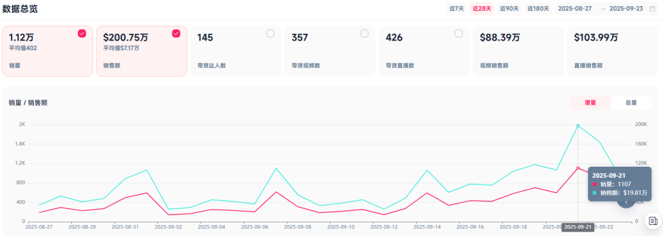Open the floating document notes icon
The width and height of the screenshot is (663, 236).
point(653,221)
